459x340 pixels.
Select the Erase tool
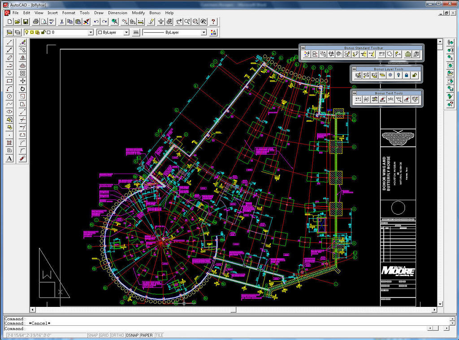click(x=22, y=42)
